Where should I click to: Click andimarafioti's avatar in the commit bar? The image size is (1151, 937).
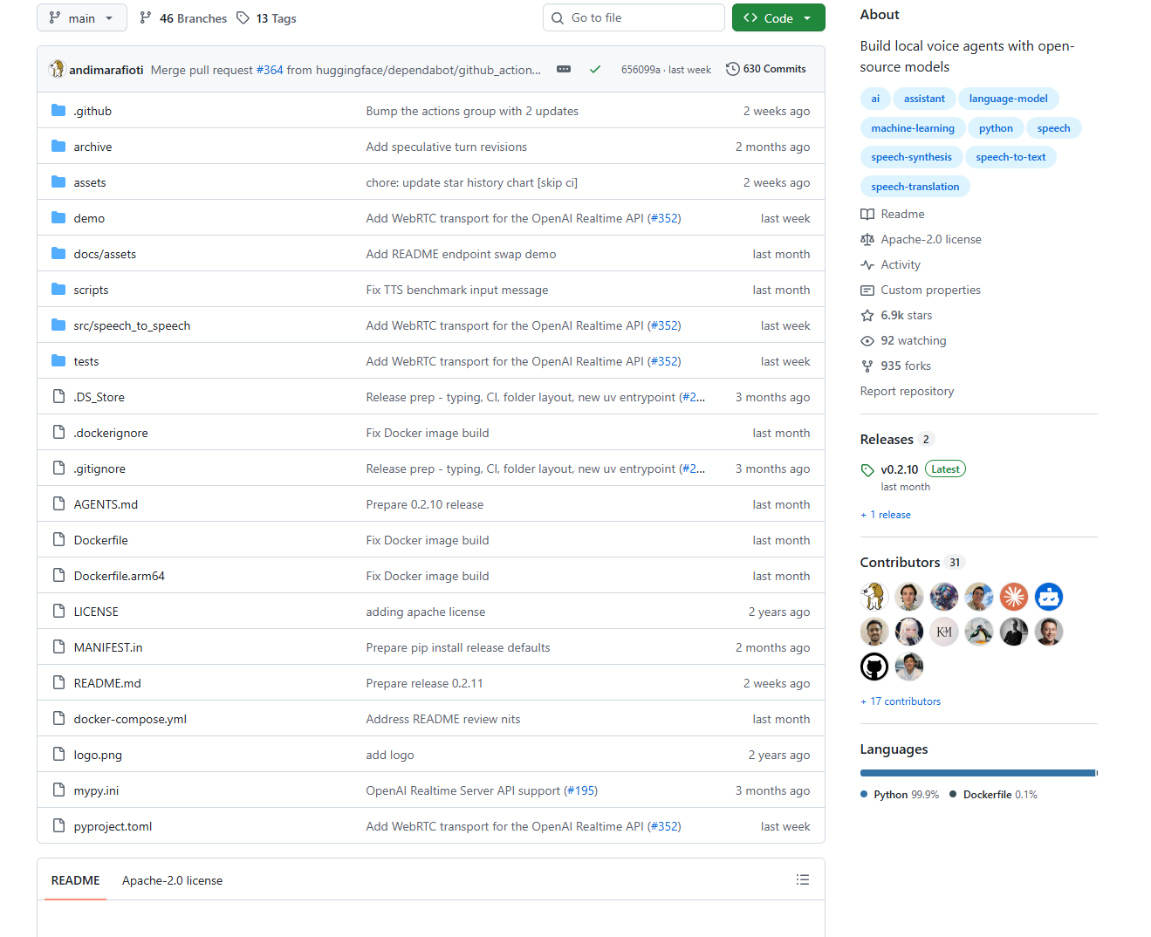57,69
